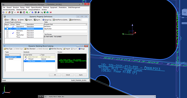Click the New icon in Dynamic Property Definitions
The width and height of the screenshot is (187, 98).
(x=5, y=20)
